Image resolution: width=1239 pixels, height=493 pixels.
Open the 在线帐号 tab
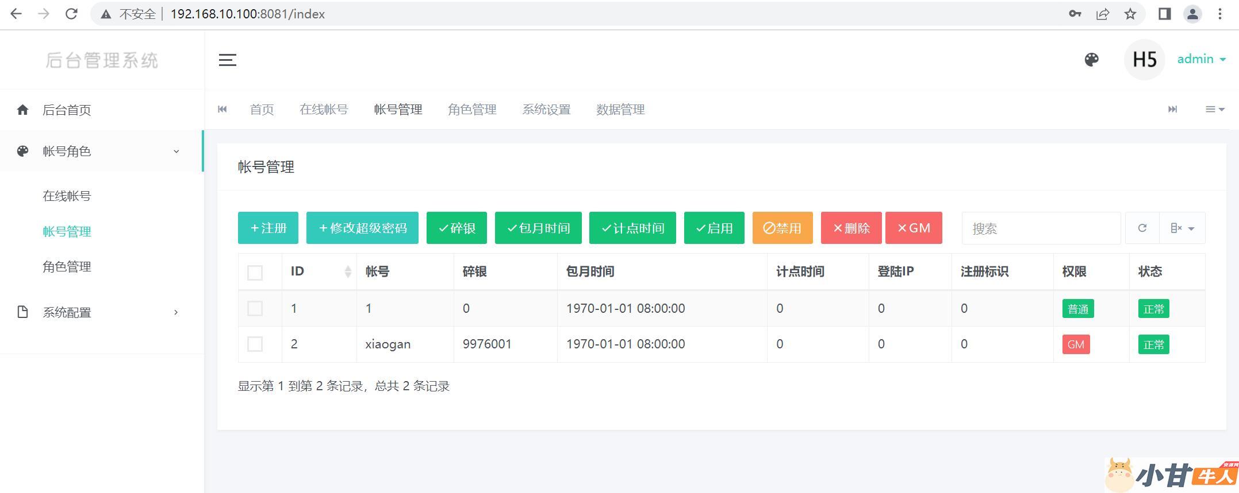324,110
